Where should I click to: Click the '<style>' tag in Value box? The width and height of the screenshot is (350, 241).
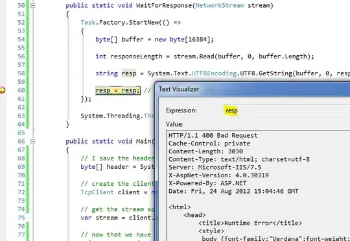[x=211, y=231]
